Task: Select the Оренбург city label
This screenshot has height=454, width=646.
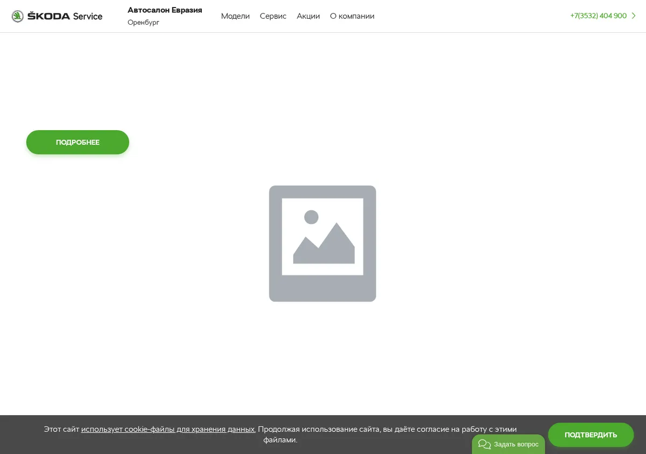Action: click(x=143, y=23)
